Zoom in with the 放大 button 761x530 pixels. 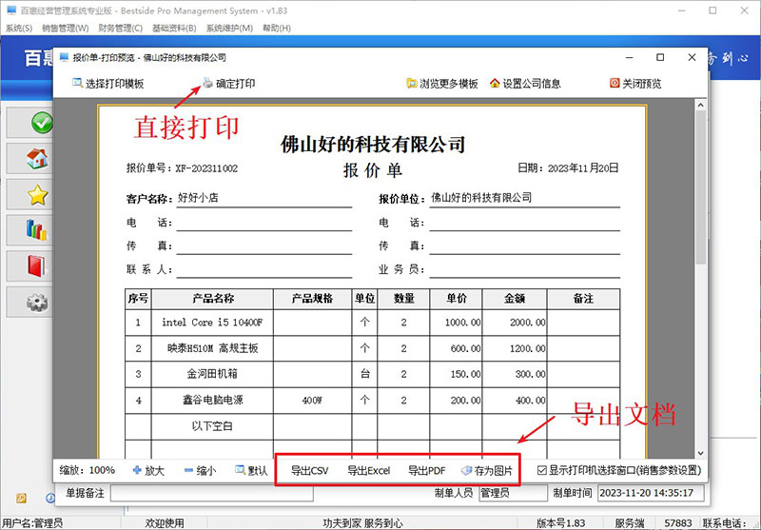click(x=149, y=470)
